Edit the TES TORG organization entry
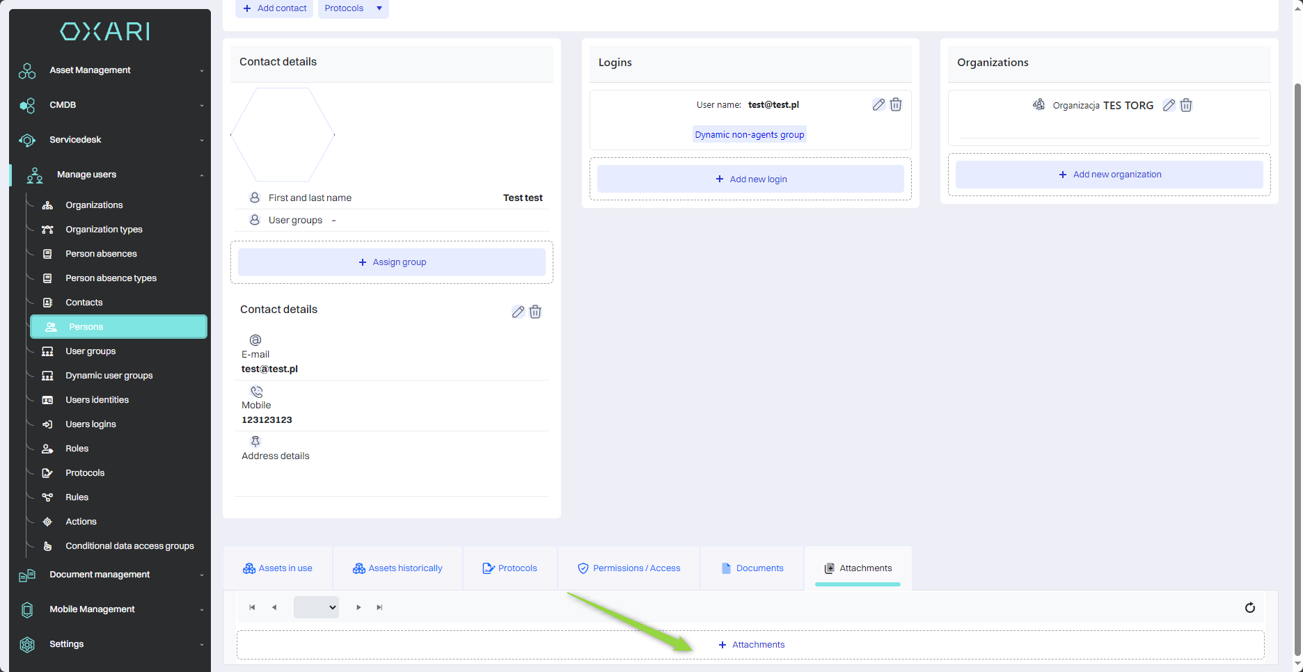The height and width of the screenshot is (672, 1303). click(x=1169, y=105)
